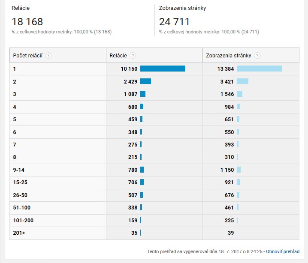
Task: Click the report generated timestamp text
Action: 205,251
